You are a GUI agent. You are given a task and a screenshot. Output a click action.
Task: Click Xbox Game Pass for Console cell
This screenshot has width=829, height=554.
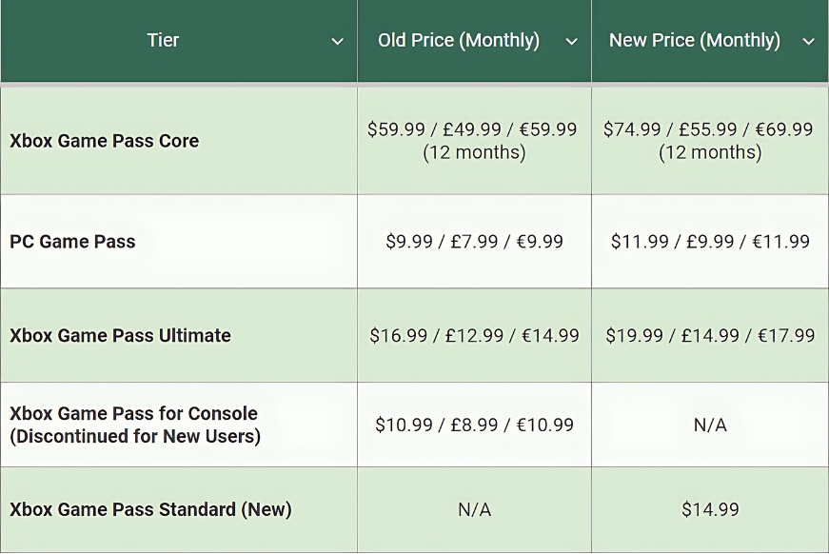pyautogui.click(x=134, y=425)
